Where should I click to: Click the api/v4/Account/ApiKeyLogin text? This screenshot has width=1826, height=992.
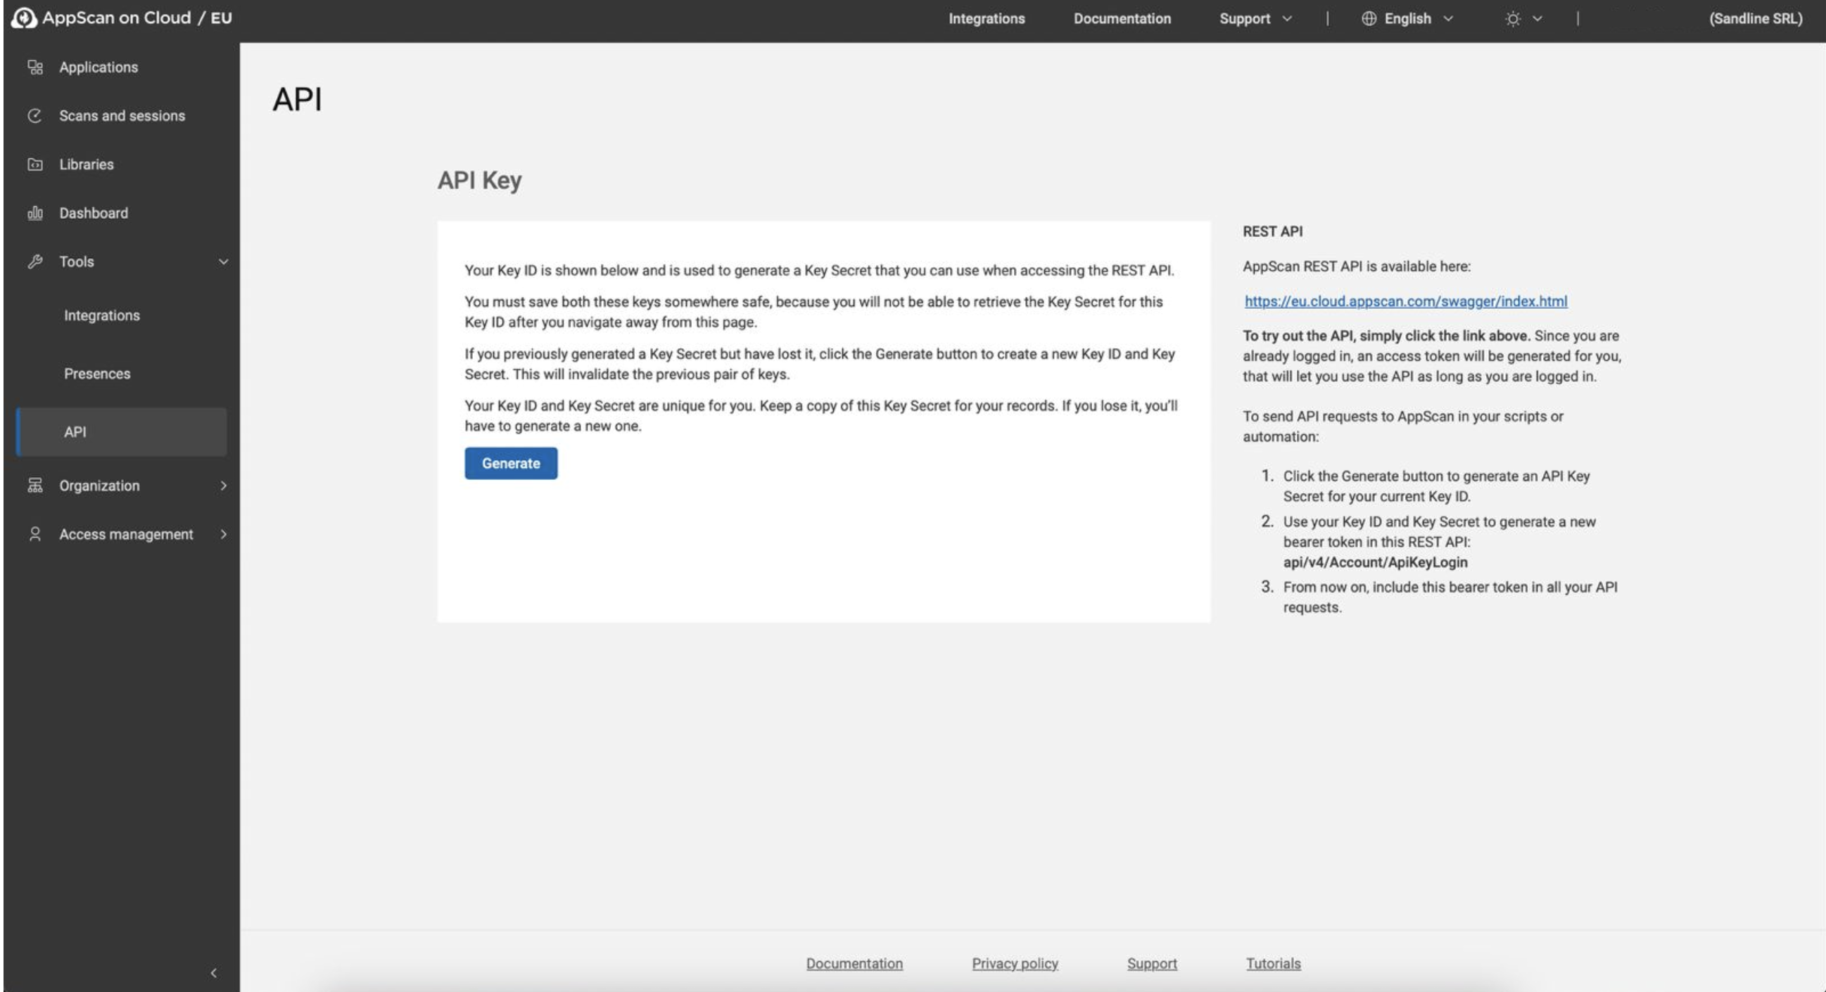pos(1375,562)
